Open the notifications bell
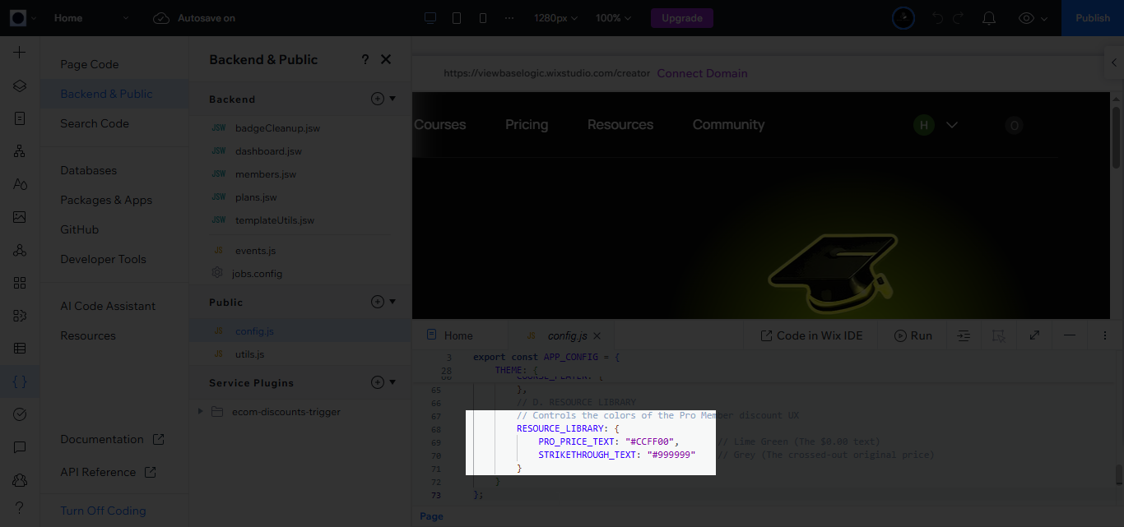 [x=989, y=17]
